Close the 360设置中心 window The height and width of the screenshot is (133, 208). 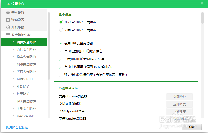click(202, 3)
